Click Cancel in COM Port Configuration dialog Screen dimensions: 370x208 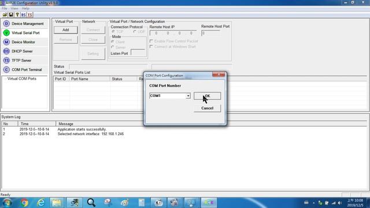coord(207,108)
